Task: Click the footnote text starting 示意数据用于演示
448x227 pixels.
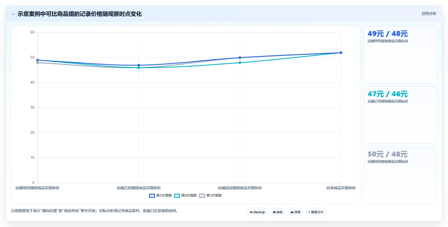Action: 95,211
